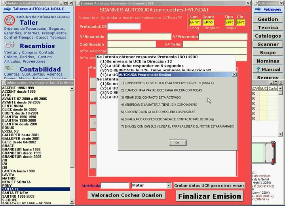Click Grabar datos UCE para otras veces
The image size is (285, 206).
(209, 185)
